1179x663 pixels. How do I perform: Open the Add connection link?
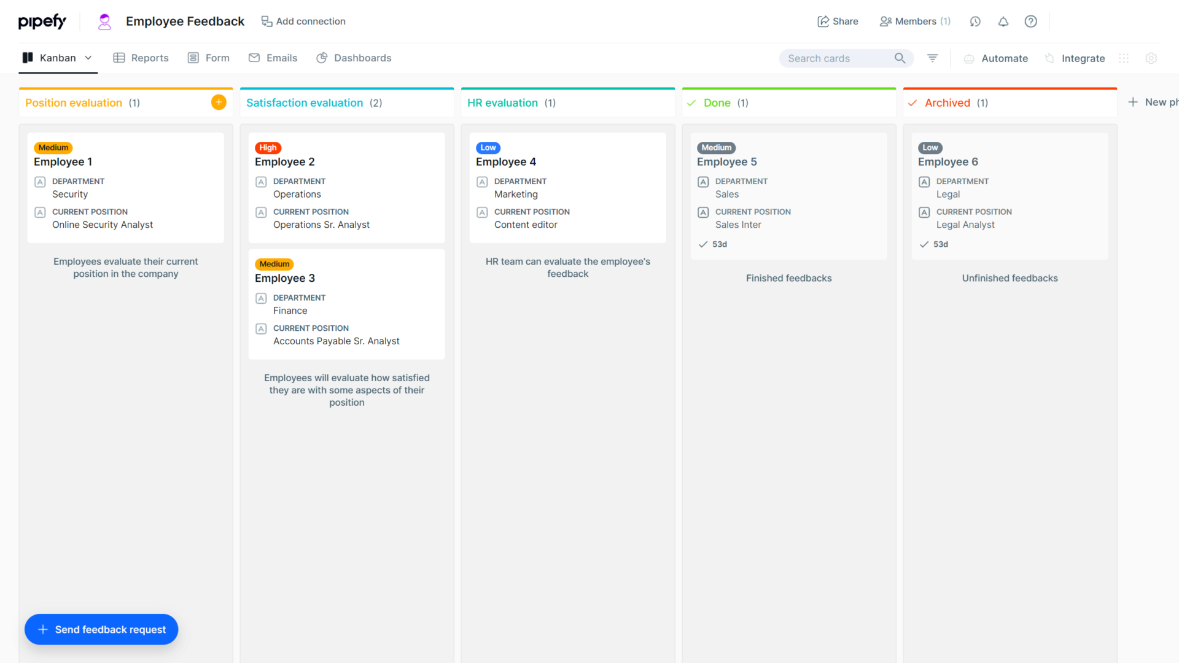pos(303,21)
